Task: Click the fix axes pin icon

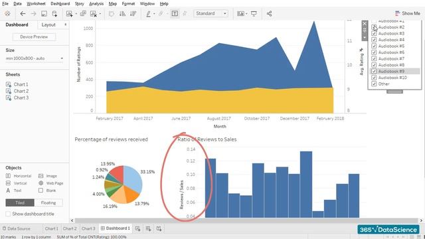Action: pyautogui.click(x=185, y=13)
